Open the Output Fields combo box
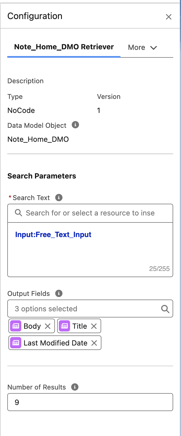This screenshot has height=436, width=181. point(84,309)
